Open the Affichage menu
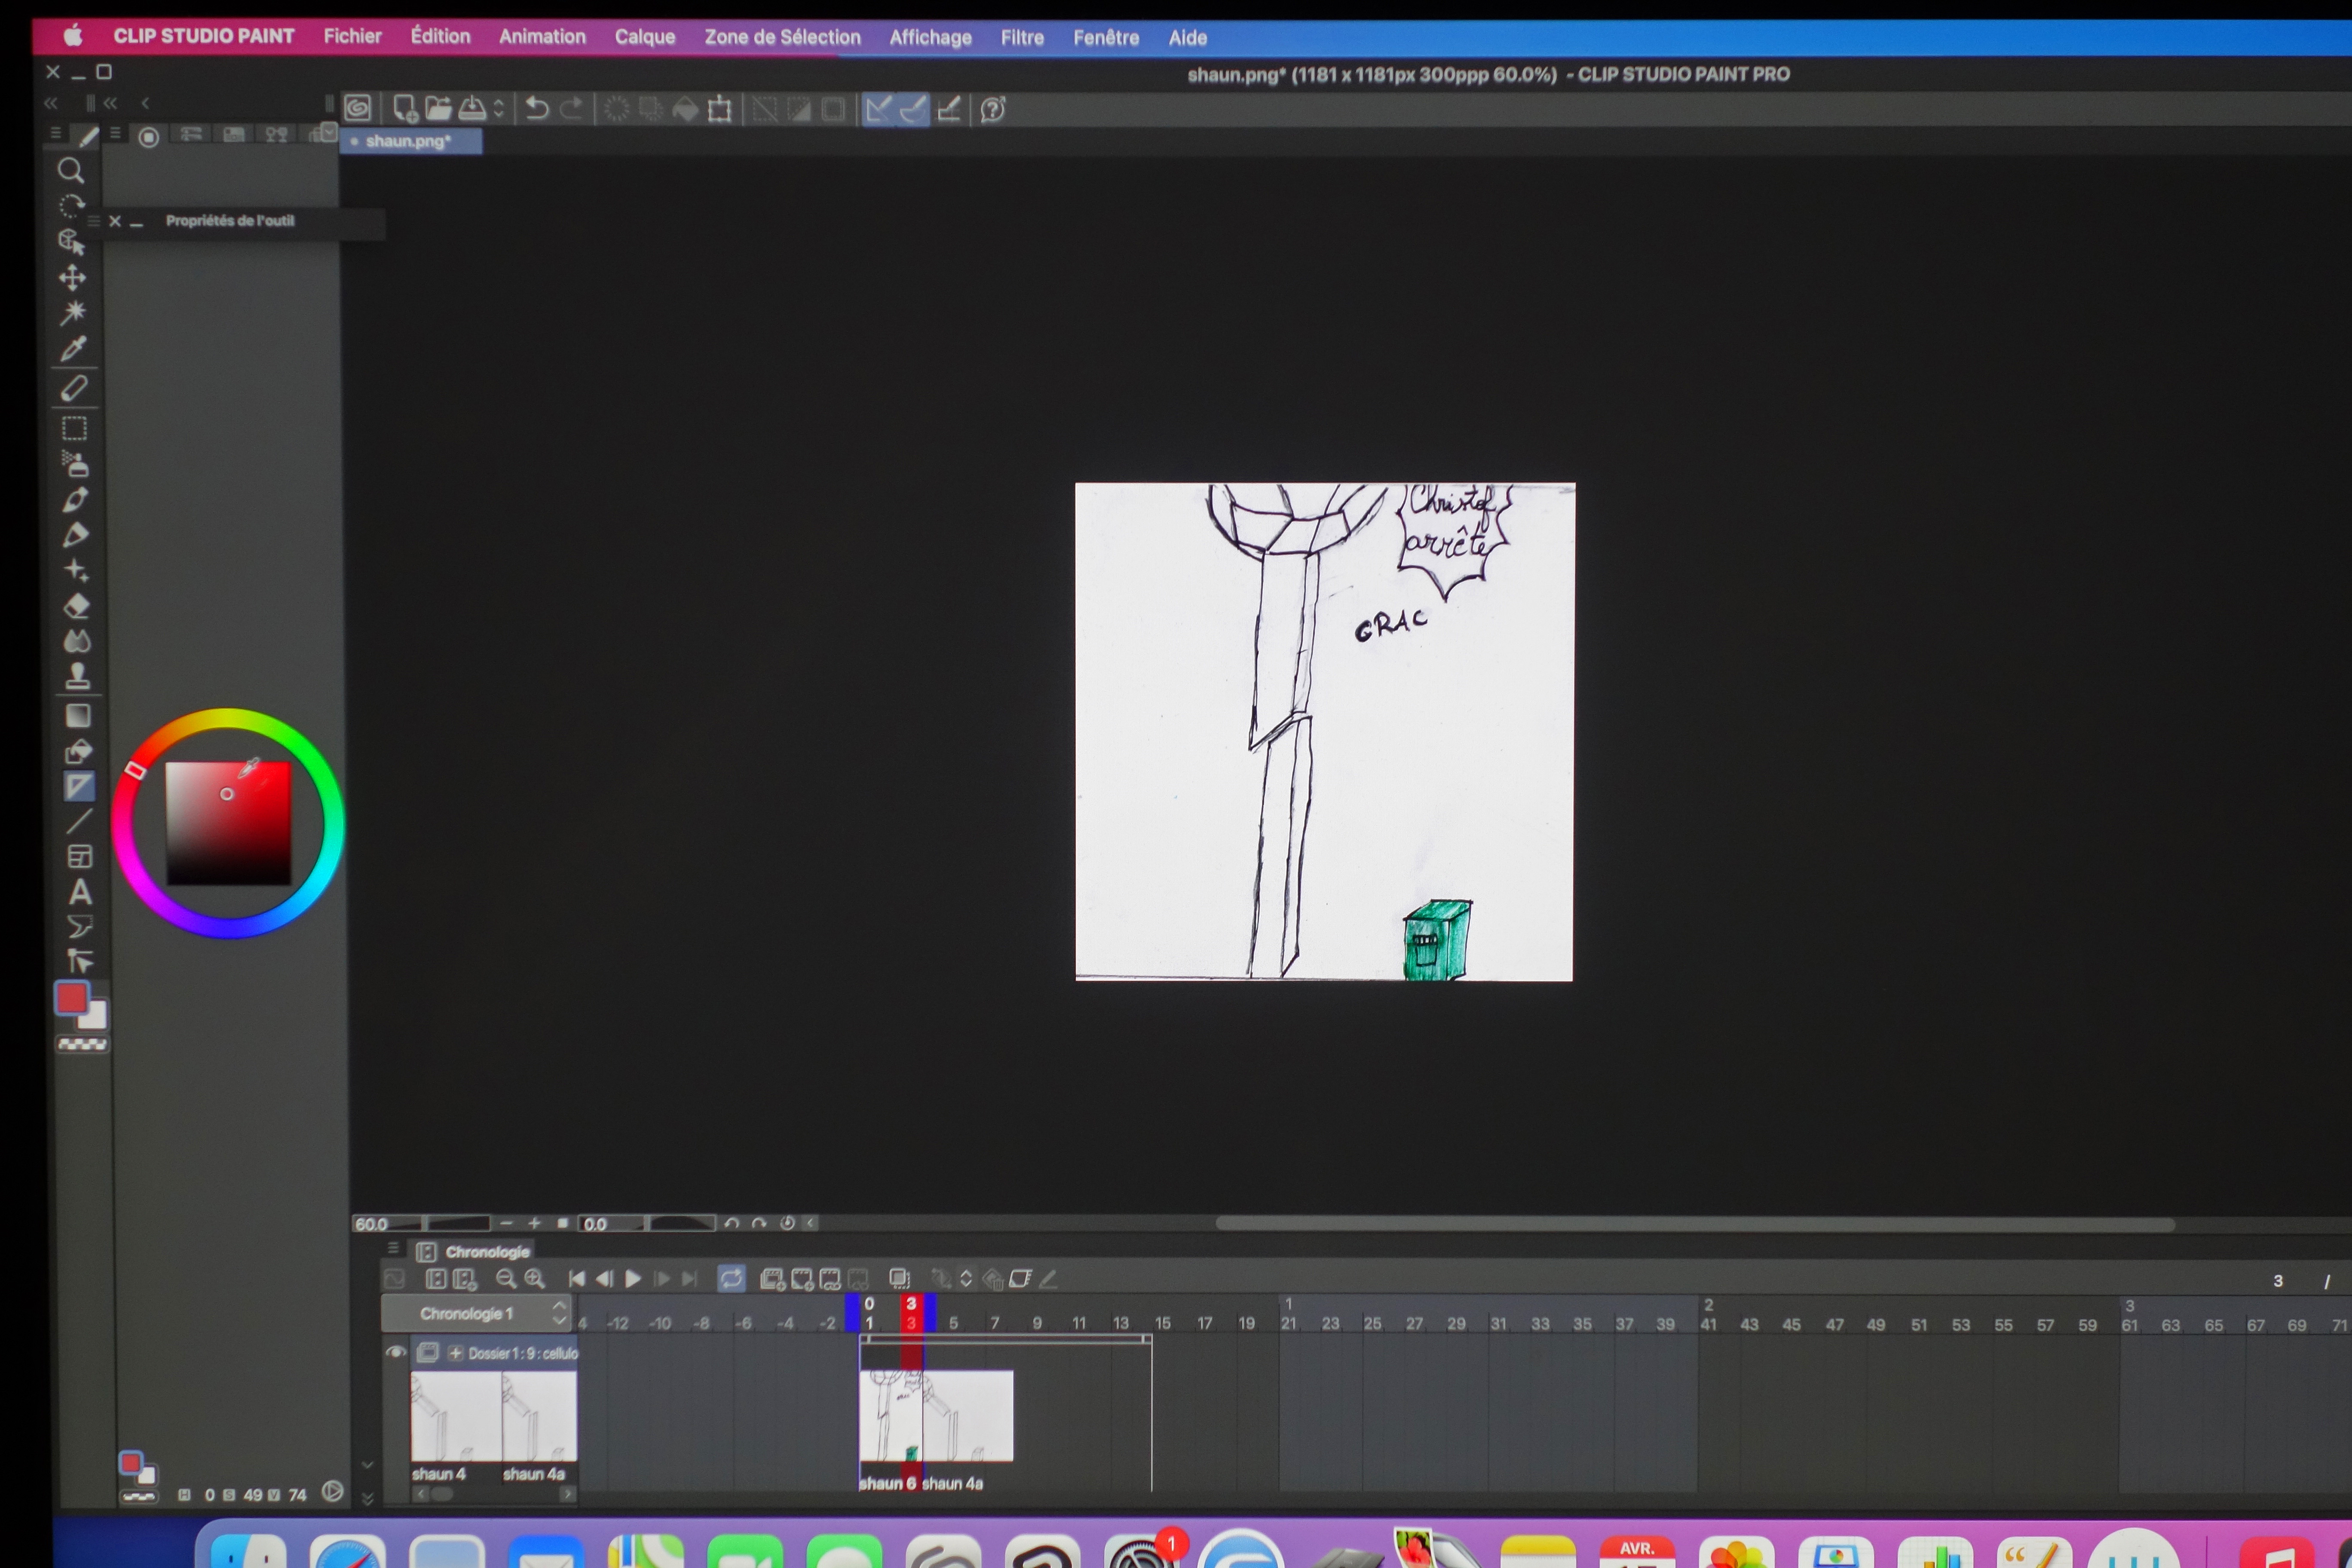Image resolution: width=2352 pixels, height=1568 pixels. (x=930, y=38)
